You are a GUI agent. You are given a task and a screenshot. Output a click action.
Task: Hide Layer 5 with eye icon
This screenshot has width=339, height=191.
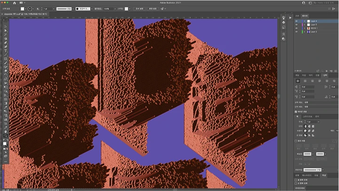(296, 24)
